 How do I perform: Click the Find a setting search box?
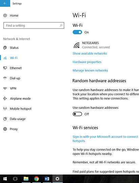34,25
